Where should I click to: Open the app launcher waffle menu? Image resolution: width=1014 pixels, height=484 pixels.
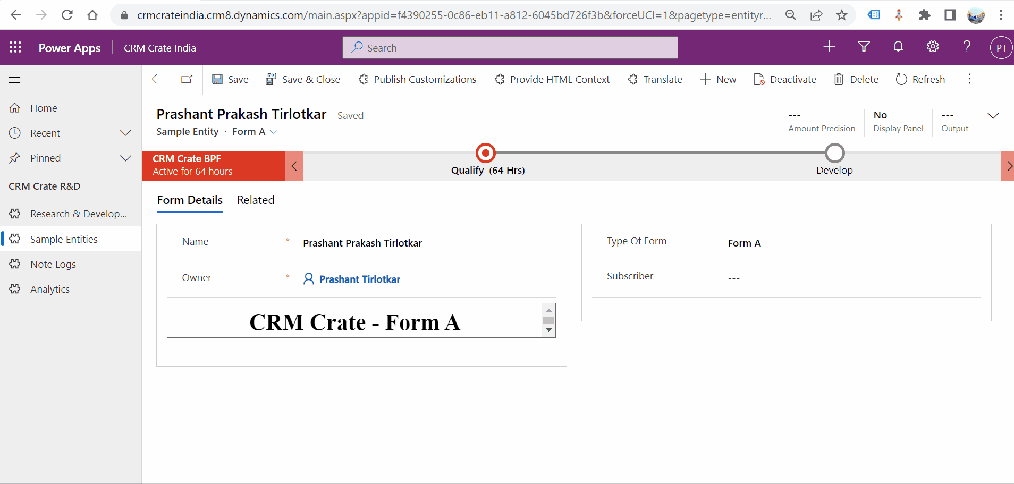[x=15, y=47]
